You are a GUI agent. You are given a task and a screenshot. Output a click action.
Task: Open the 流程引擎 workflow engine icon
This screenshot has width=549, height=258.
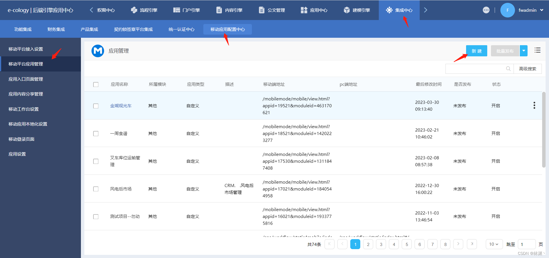point(134,10)
